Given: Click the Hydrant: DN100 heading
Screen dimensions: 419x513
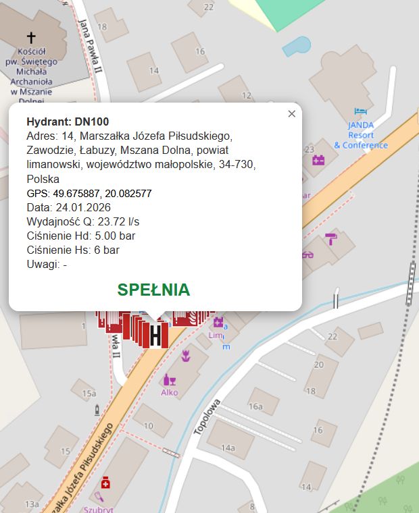Looking at the screenshot, I should pos(68,122).
